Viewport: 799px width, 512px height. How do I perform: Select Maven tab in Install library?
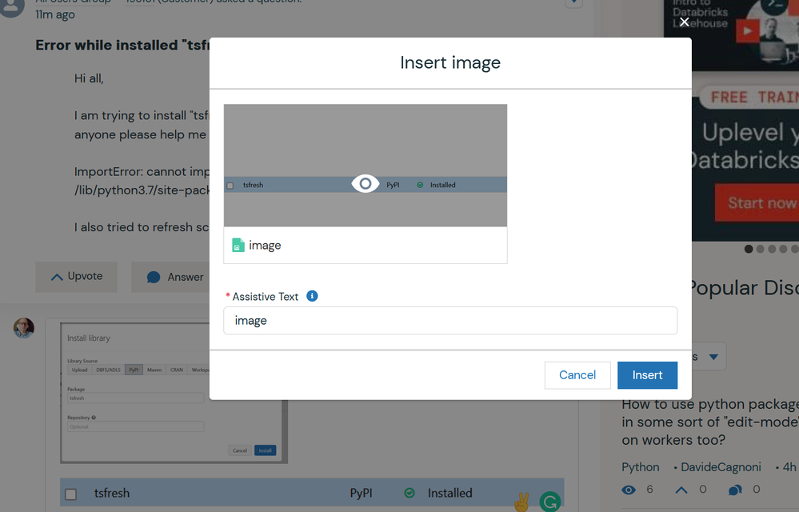click(154, 370)
